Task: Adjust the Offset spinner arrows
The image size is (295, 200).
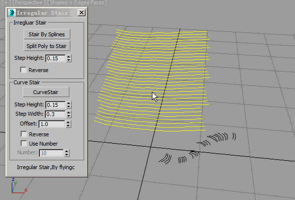Action: pos(68,124)
